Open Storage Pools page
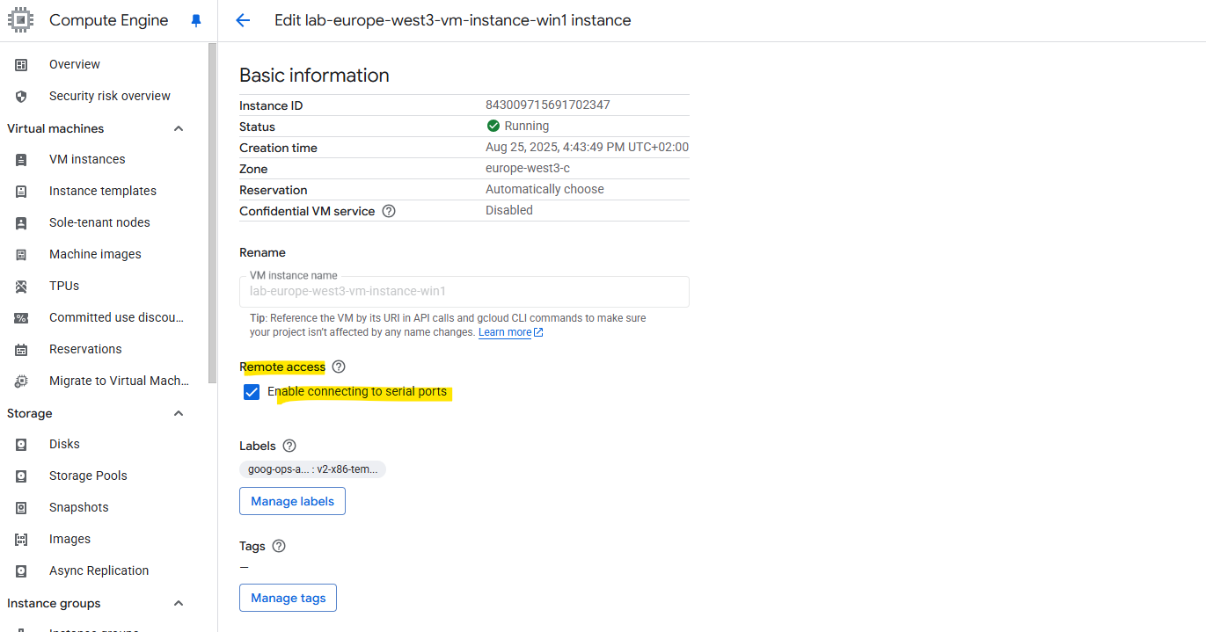The image size is (1206, 632). (88, 476)
